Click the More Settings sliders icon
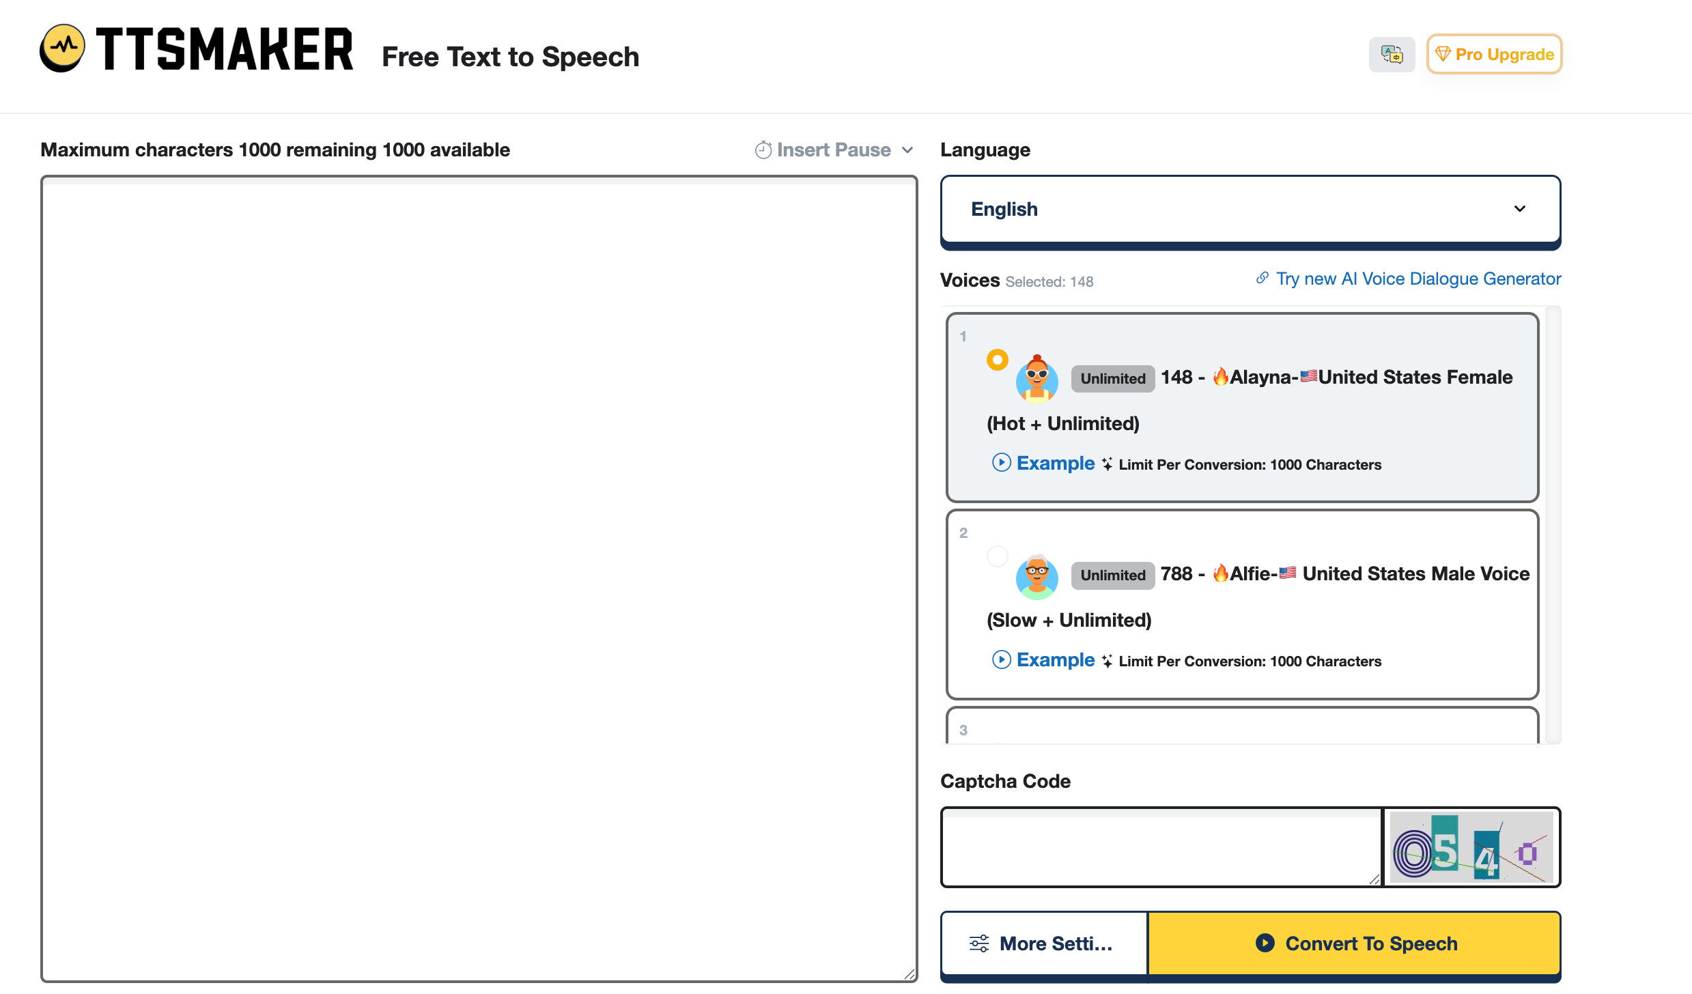1692x994 pixels. click(978, 943)
